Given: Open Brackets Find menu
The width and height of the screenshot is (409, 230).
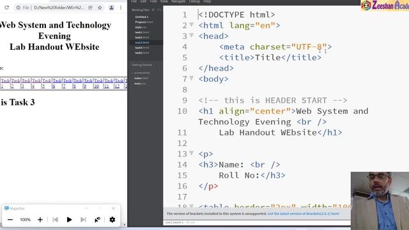Looking at the screenshot, I should tap(153, 1).
